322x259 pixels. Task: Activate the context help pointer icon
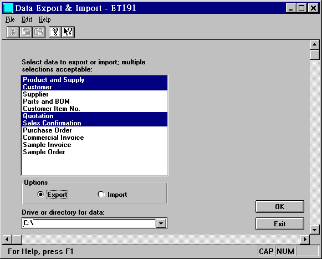68,32
